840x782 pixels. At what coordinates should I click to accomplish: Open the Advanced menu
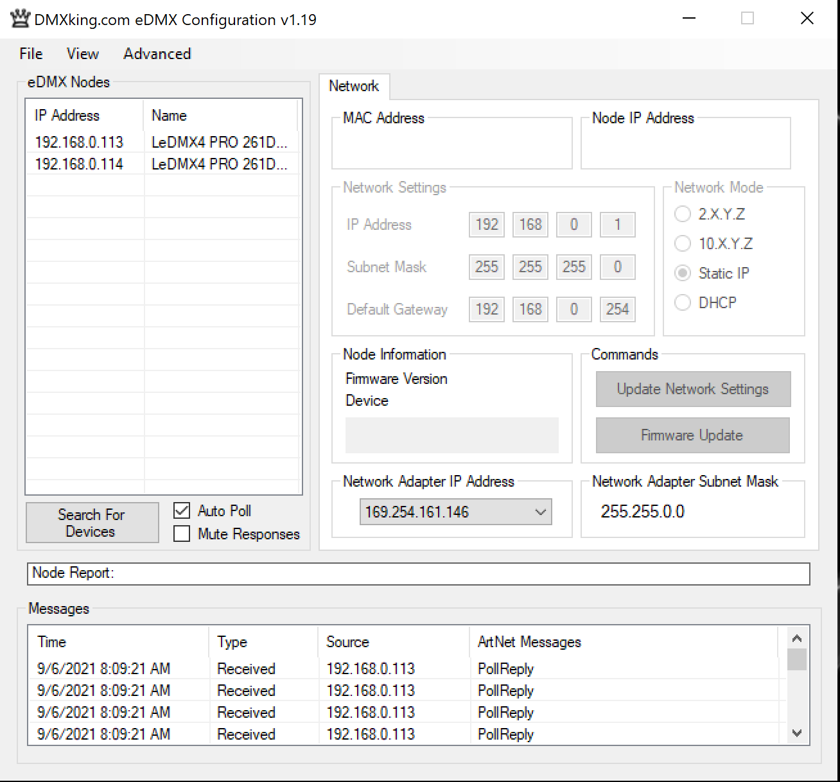pyautogui.click(x=156, y=54)
